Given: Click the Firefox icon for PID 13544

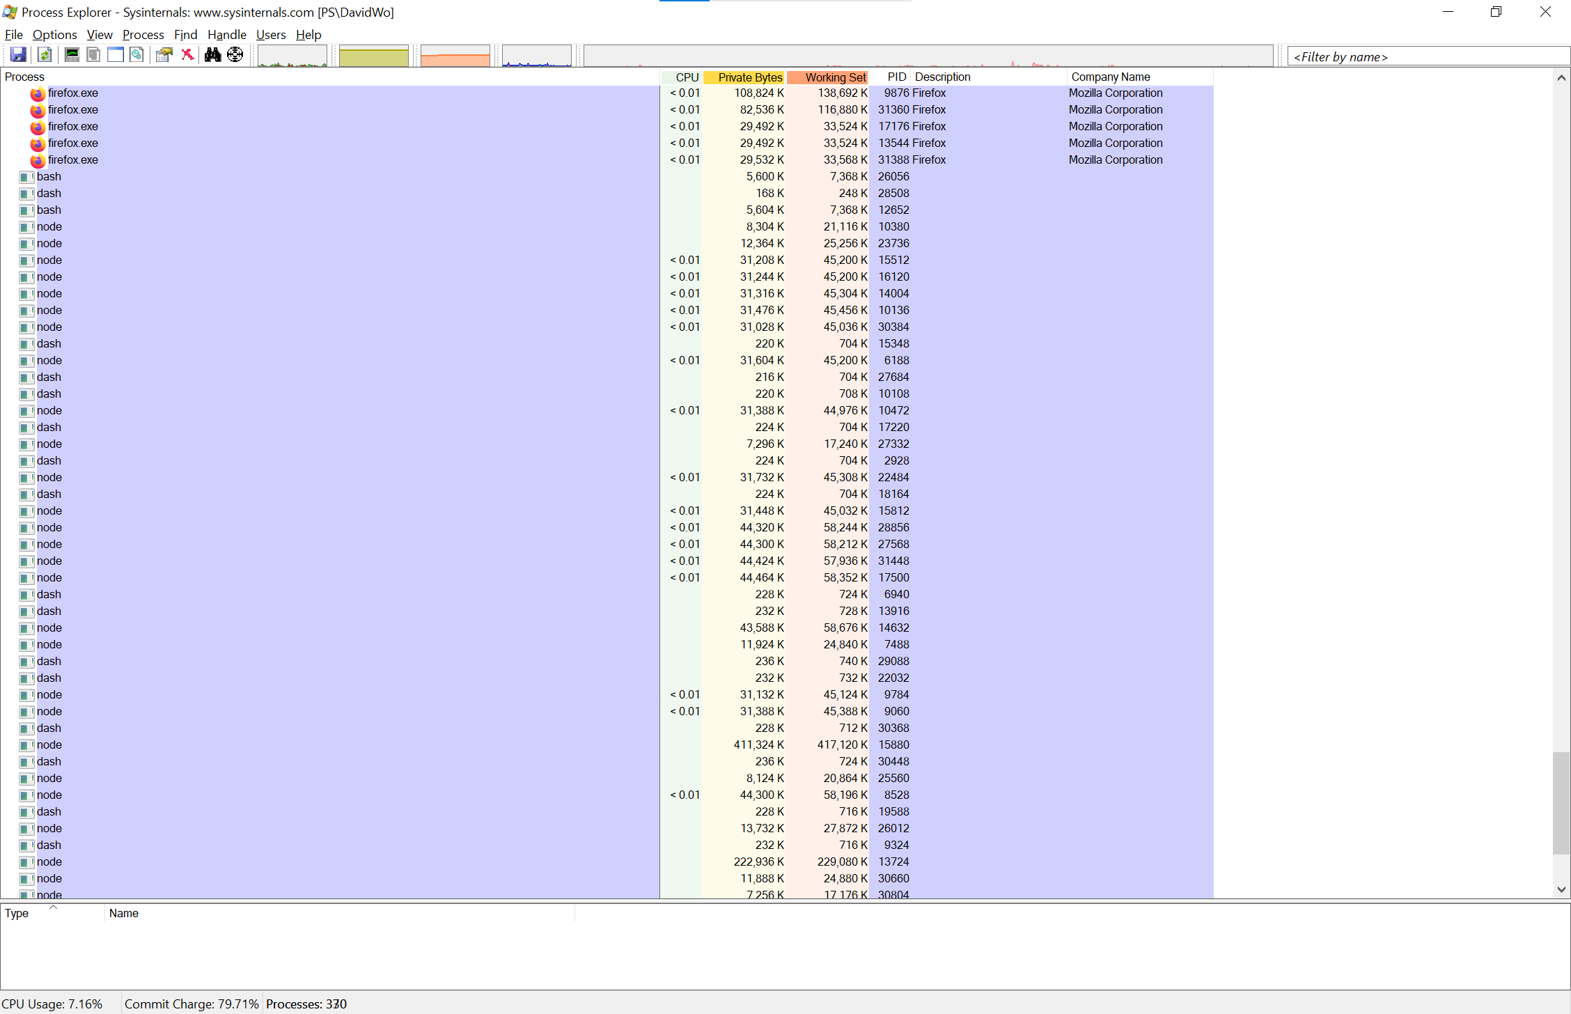Looking at the screenshot, I should pos(38,143).
